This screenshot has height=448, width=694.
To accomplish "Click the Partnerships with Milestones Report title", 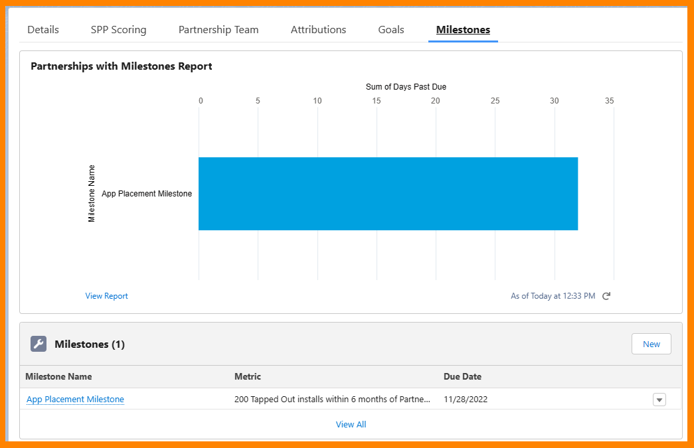I will coord(122,66).
